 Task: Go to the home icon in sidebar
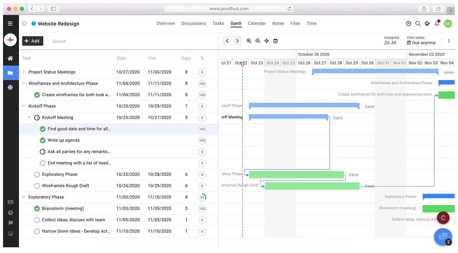10,58
